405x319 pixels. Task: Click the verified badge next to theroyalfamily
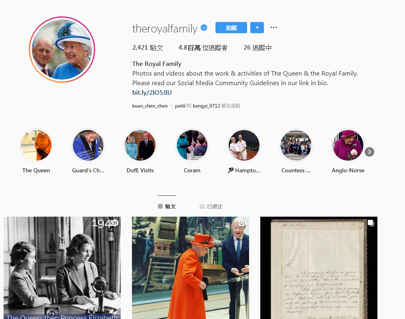tap(204, 28)
